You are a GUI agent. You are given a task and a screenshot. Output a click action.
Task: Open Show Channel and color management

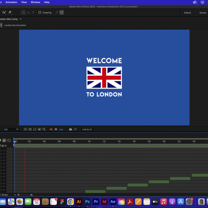coord(51,129)
